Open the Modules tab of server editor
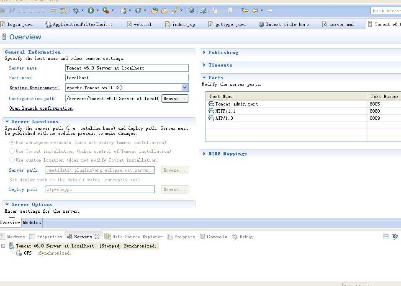Screen dimensions: 401x286 (32, 222)
